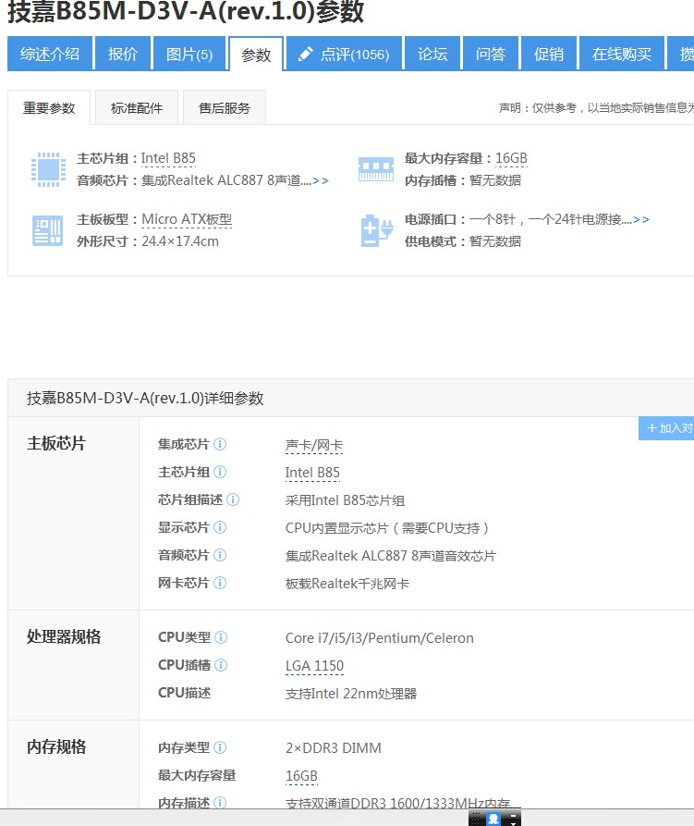694x826 pixels.
Task: Open the 售后服务 sub-tab
Action: point(225,108)
